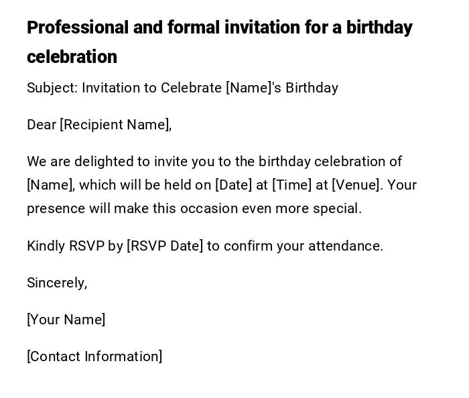Viewport: 469px width, 398px height.
Task: Click the [Contact Information] placeholder
Action: pos(94,356)
